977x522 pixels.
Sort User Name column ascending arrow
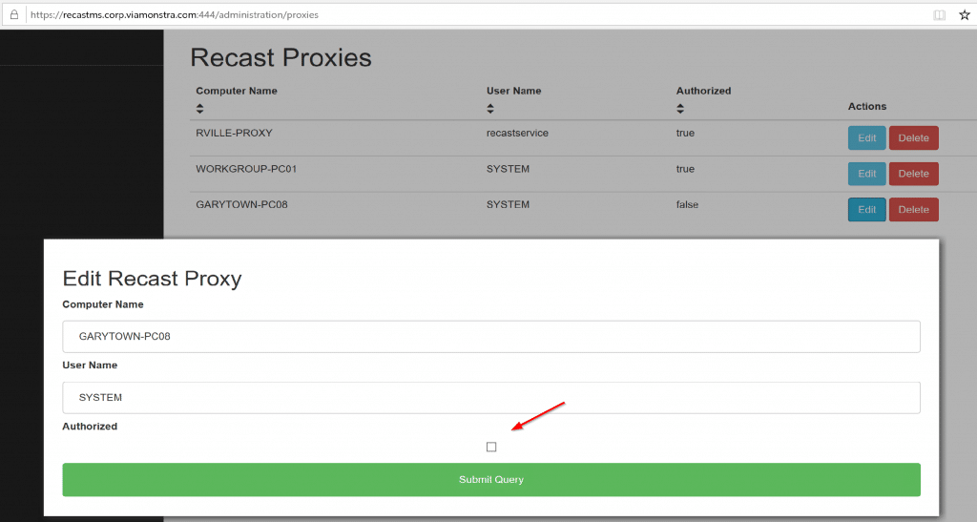[x=490, y=105]
